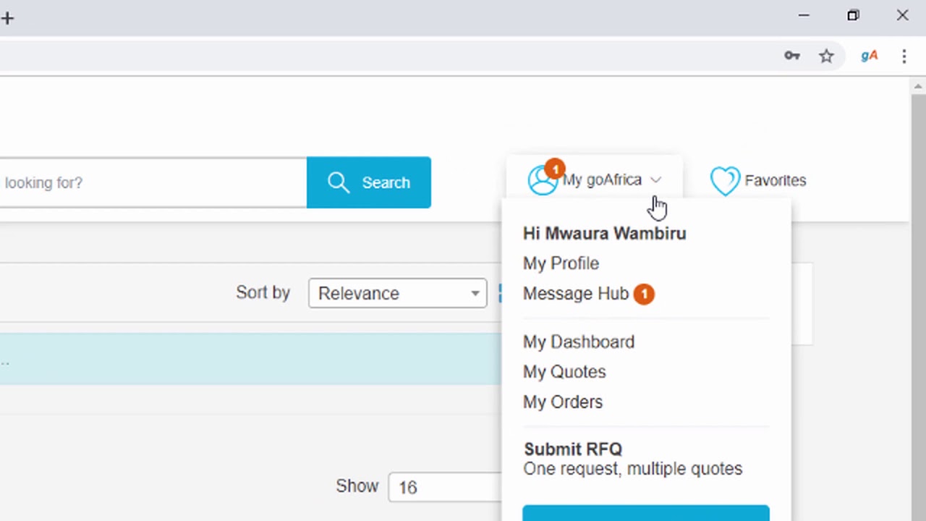Minimize the browser window
926x521 pixels.
(x=804, y=15)
